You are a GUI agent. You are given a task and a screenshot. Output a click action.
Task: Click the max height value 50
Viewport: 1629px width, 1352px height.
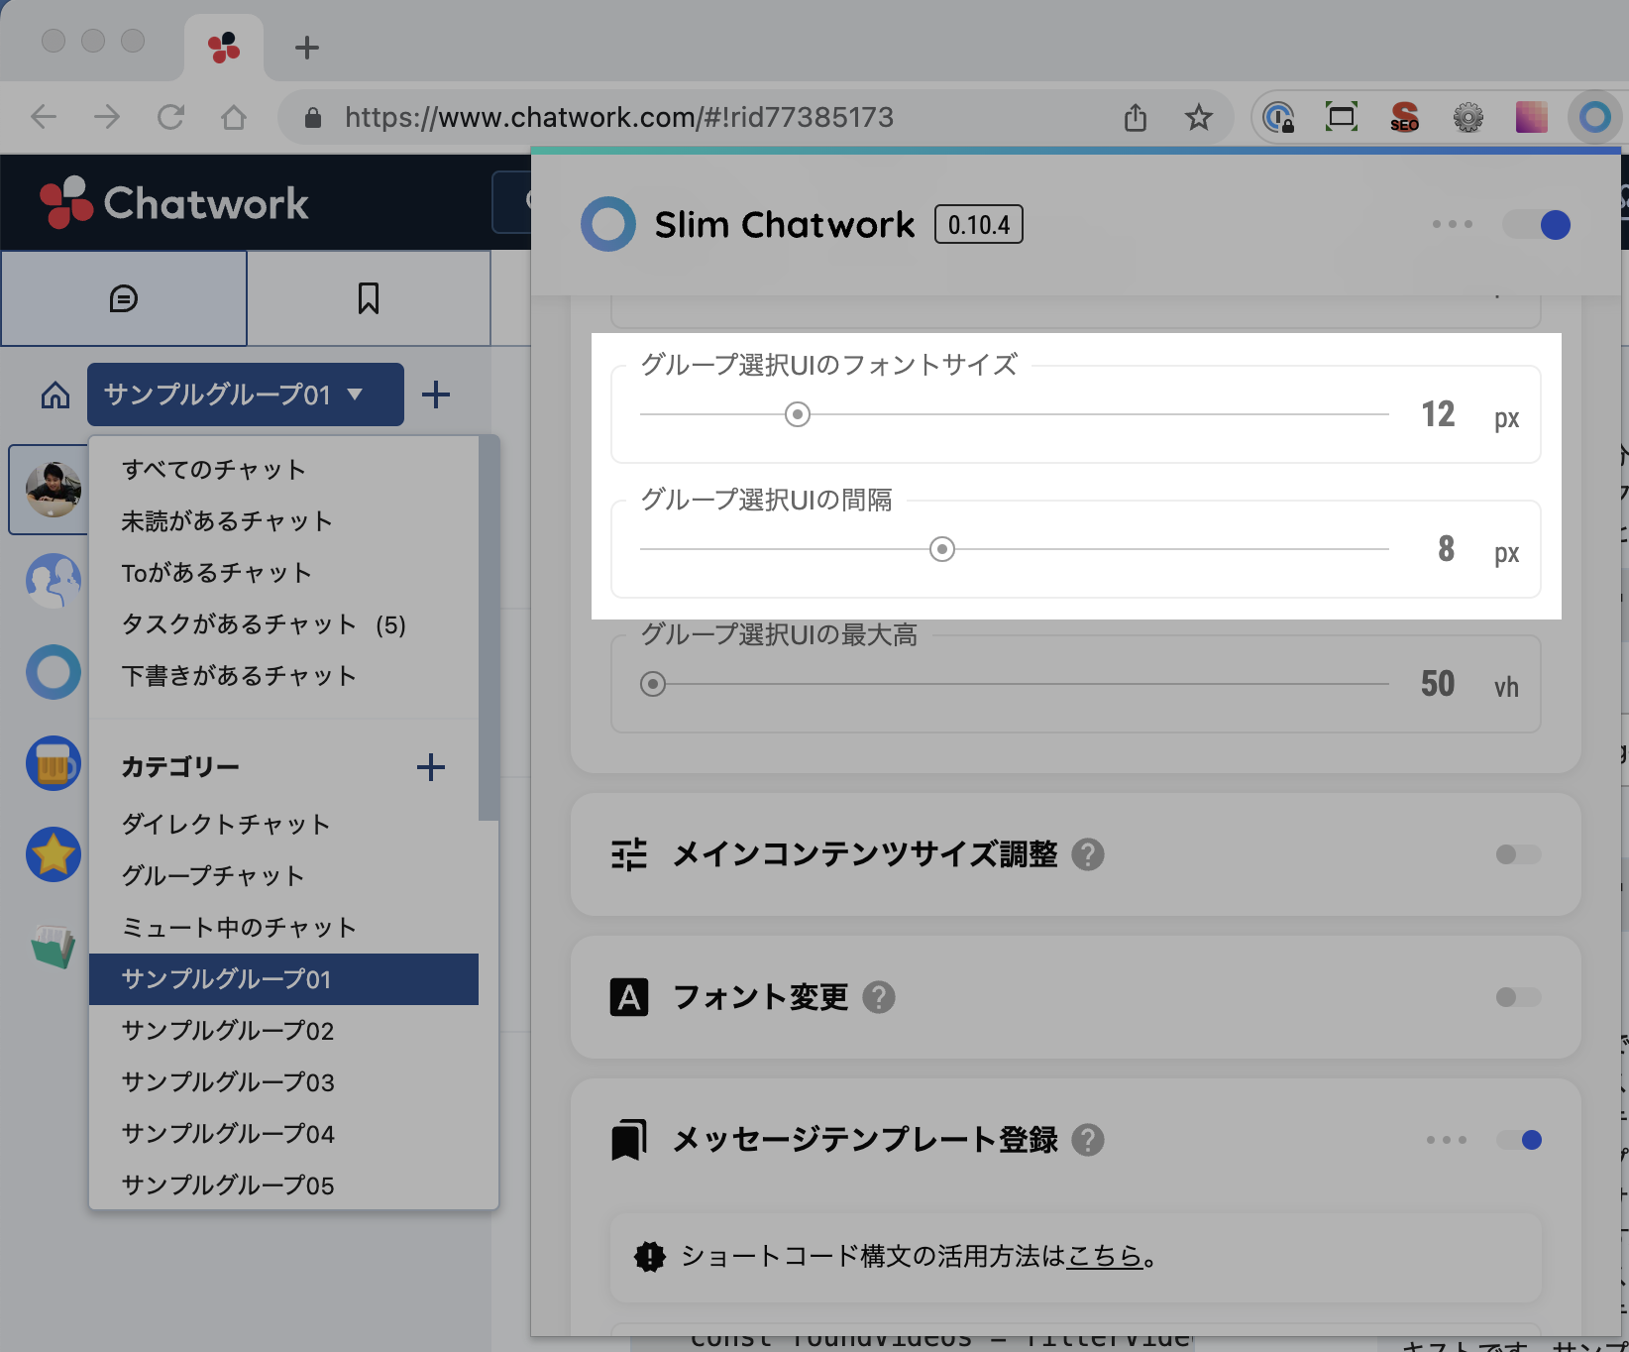pyautogui.click(x=1438, y=684)
